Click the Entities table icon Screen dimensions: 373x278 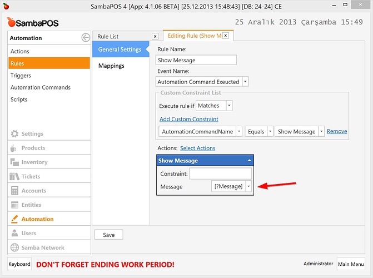14,205
